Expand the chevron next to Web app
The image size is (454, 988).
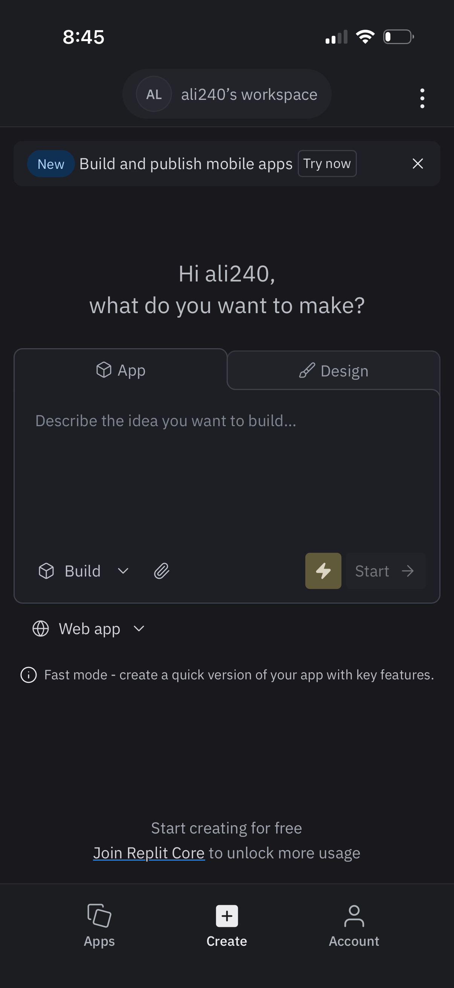pyautogui.click(x=139, y=629)
